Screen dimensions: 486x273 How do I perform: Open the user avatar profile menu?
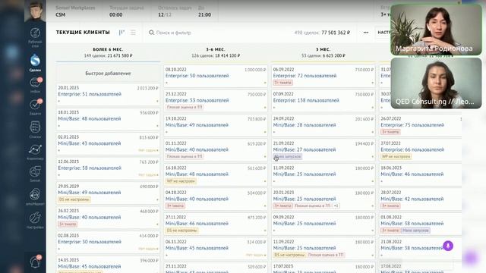35,11
